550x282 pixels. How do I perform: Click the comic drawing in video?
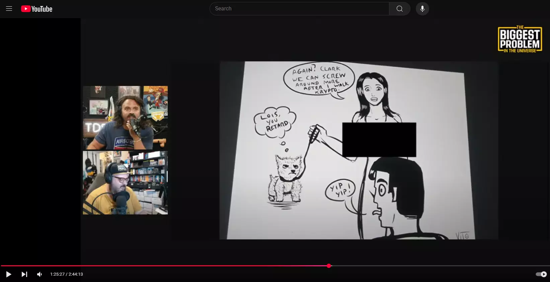tap(359, 150)
